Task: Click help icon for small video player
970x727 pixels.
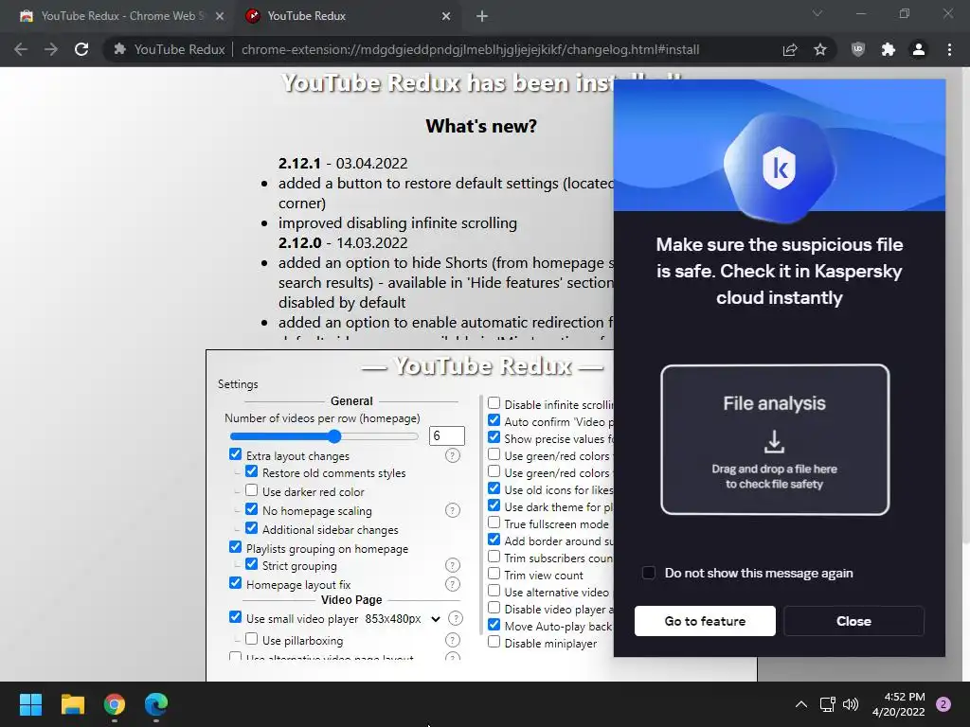Action: [456, 618]
